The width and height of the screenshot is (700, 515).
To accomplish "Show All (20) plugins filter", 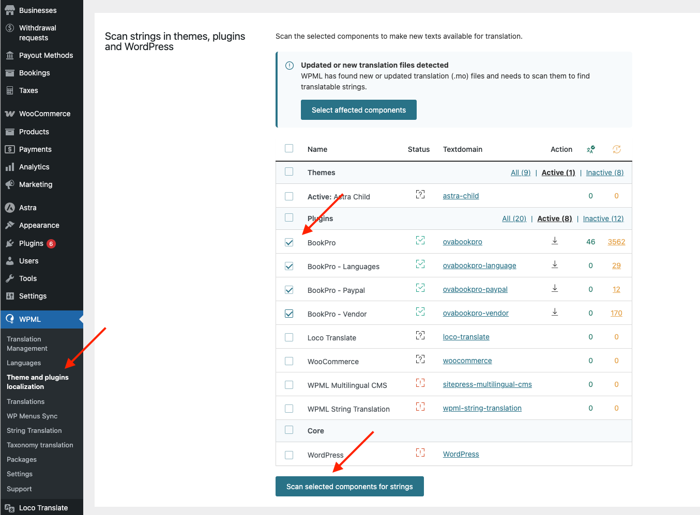I will [514, 219].
